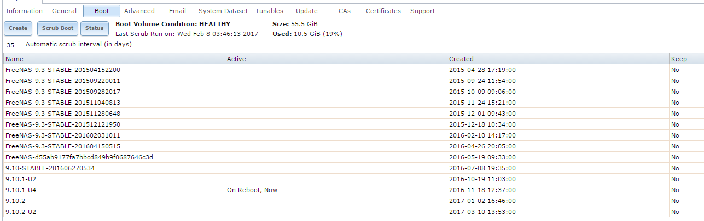Switch to the Certificates tab
The width and height of the screenshot is (704, 221).
coord(383,11)
